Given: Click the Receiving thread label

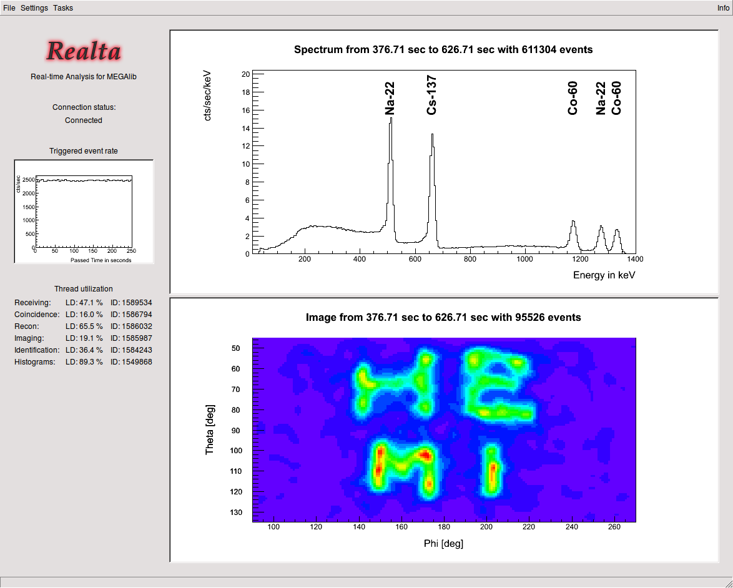Looking at the screenshot, I should [32, 302].
